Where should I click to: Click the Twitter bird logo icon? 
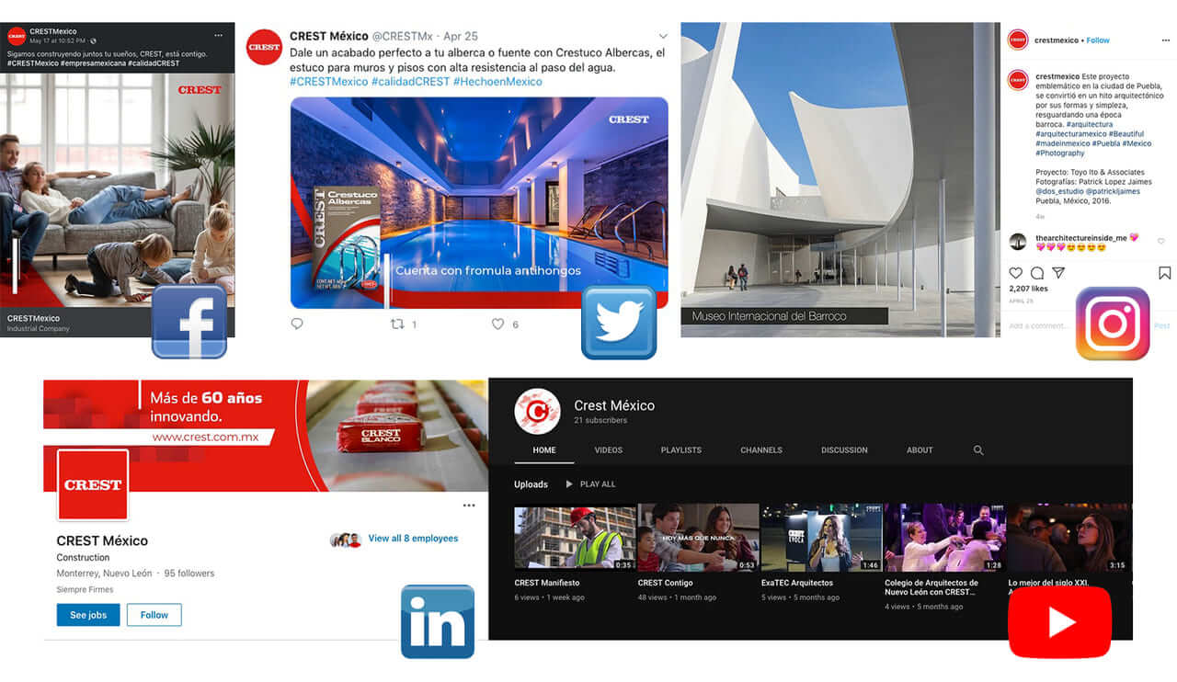pos(619,323)
